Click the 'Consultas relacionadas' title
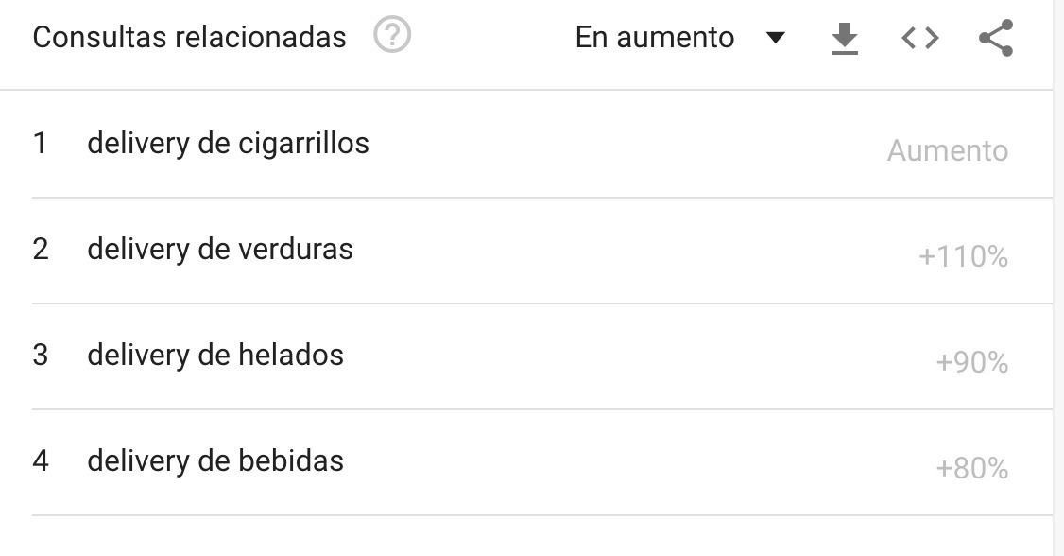 point(189,38)
